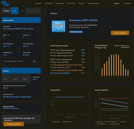This screenshot has width=134, height=129.
Task: Open the Support menu
Action: 82,3
